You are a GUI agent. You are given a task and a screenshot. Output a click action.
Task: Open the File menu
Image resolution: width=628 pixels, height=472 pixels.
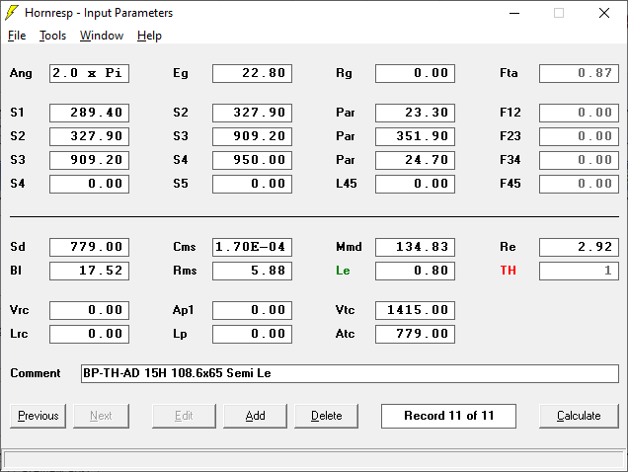(17, 36)
